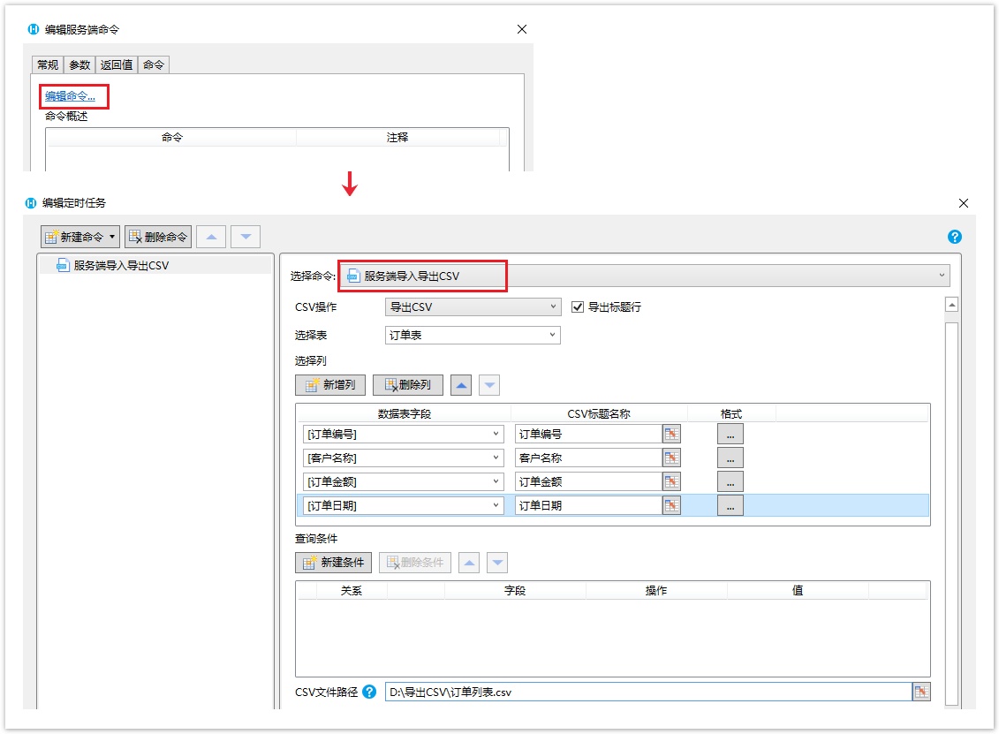Expand the 选择表 dropdown showing 订单表
The width and height of the screenshot is (999, 734).
coord(473,336)
